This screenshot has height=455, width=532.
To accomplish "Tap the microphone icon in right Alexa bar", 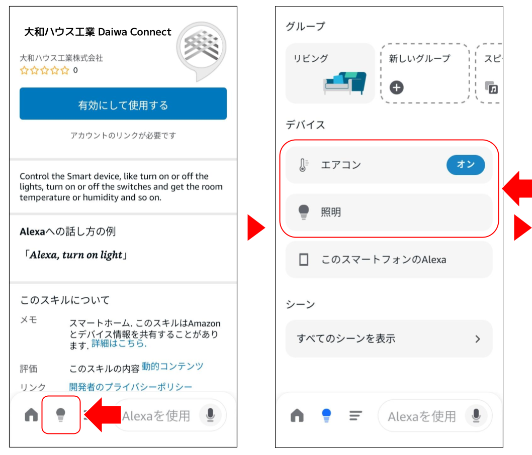I will pyautogui.click(x=476, y=415).
